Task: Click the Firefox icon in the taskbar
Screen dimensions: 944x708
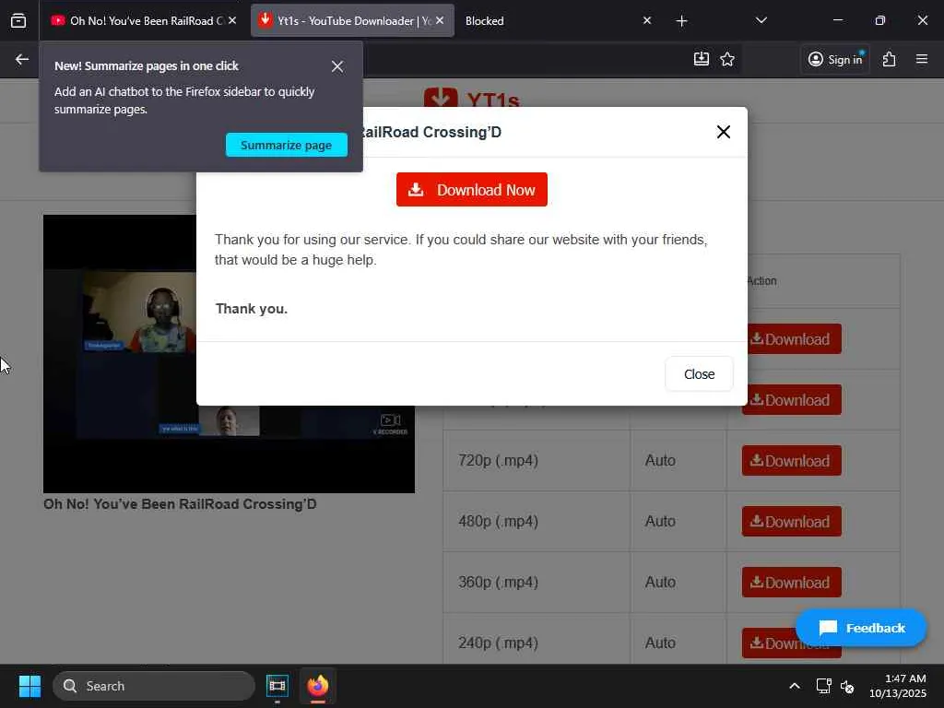Action: click(318, 686)
